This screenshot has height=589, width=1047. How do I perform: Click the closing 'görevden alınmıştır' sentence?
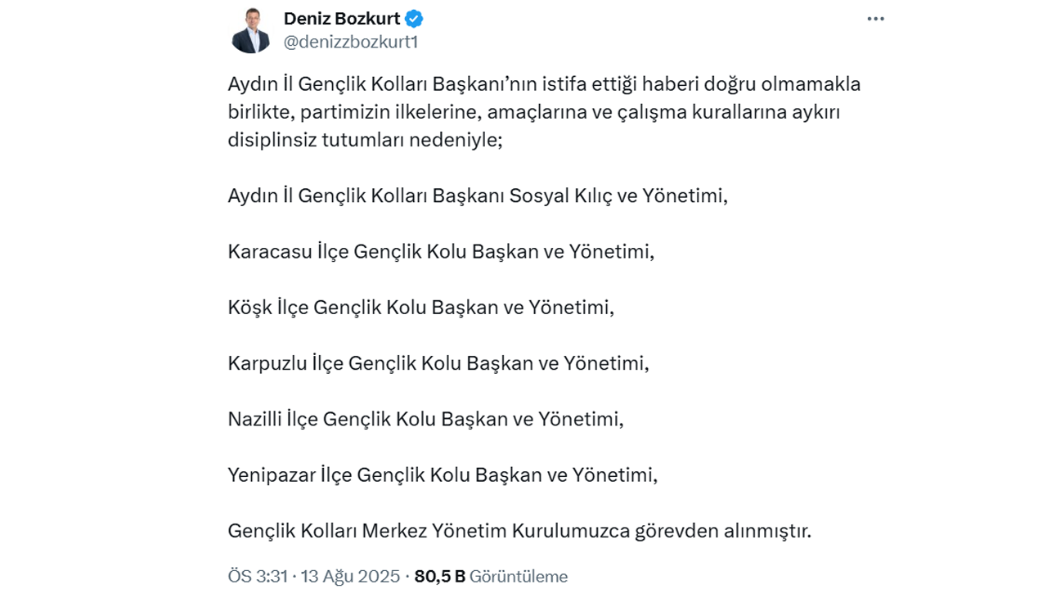pyautogui.click(x=519, y=531)
